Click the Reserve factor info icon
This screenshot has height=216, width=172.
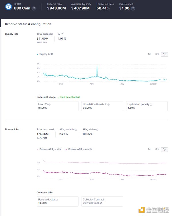(x=56, y=200)
